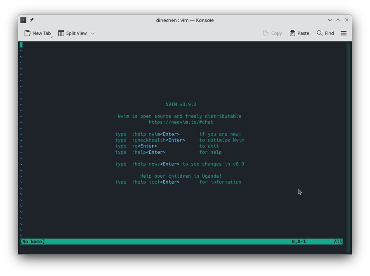Click the Split View button
Image resolution: width=370 pixels, height=276 pixels.
tap(73, 33)
